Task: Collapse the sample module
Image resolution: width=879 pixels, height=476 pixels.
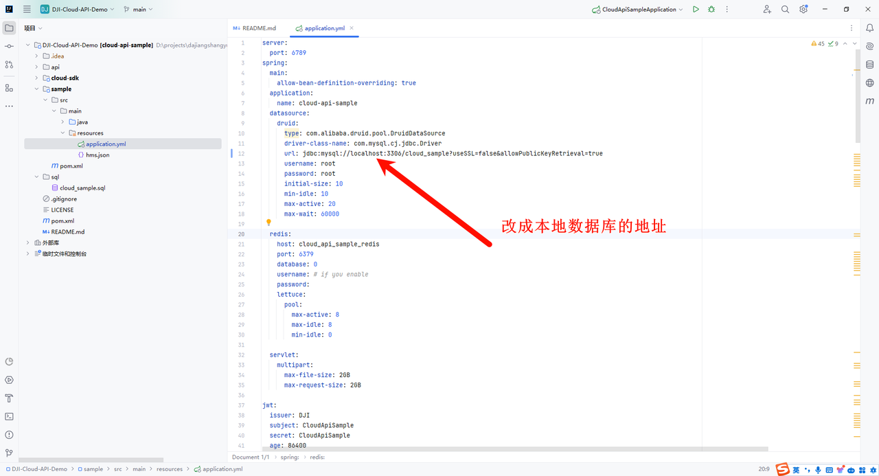Action: point(37,89)
